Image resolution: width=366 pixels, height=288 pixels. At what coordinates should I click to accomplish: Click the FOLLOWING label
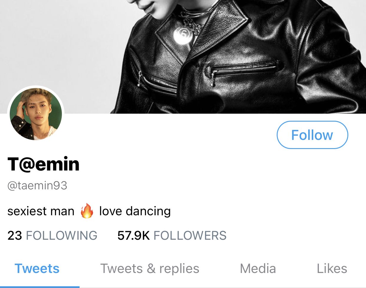click(x=62, y=236)
